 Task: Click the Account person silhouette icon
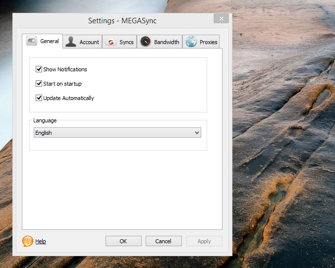pyautogui.click(x=71, y=42)
